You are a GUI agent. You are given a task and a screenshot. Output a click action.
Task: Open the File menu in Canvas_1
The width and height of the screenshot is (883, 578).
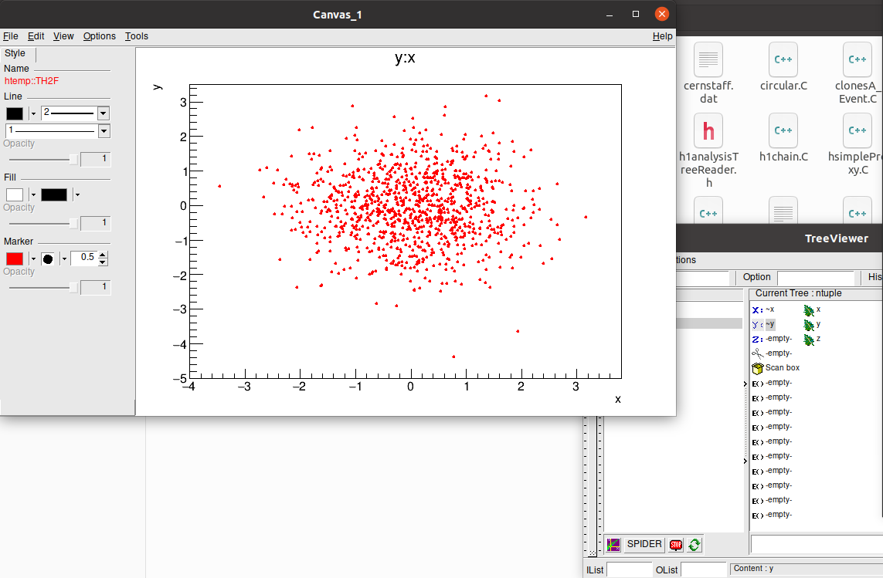pos(11,36)
